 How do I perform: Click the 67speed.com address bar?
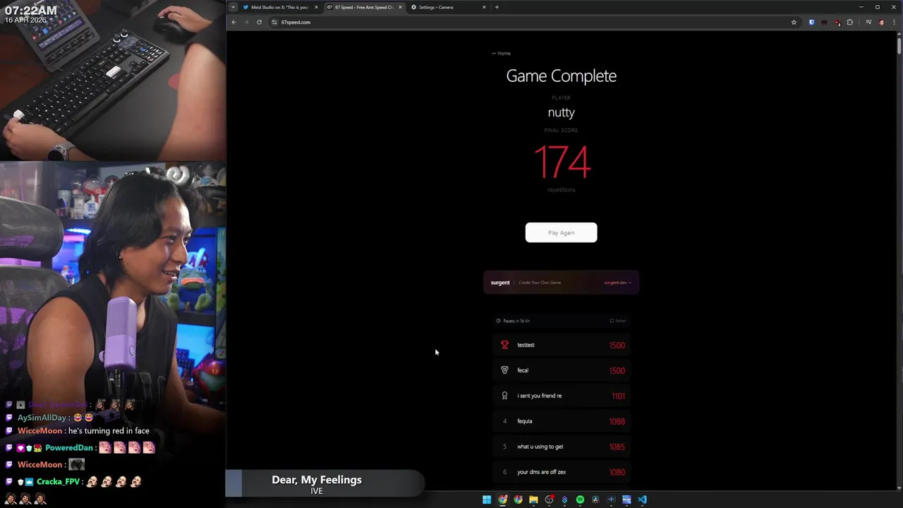(533, 22)
